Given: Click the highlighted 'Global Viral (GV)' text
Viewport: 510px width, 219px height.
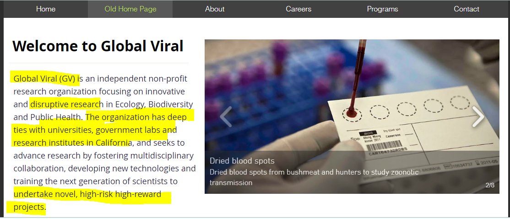Looking at the screenshot, I should [x=44, y=78].
